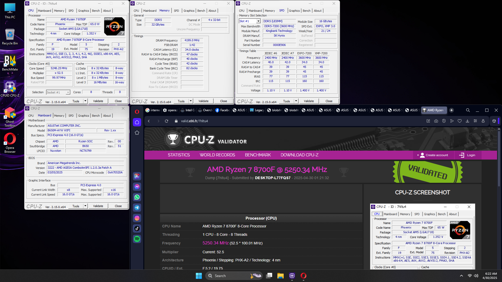Viewport: 502px width, 282px height.
Task: Expand the Tools arrow in the Memory window
Action: (x=191, y=101)
